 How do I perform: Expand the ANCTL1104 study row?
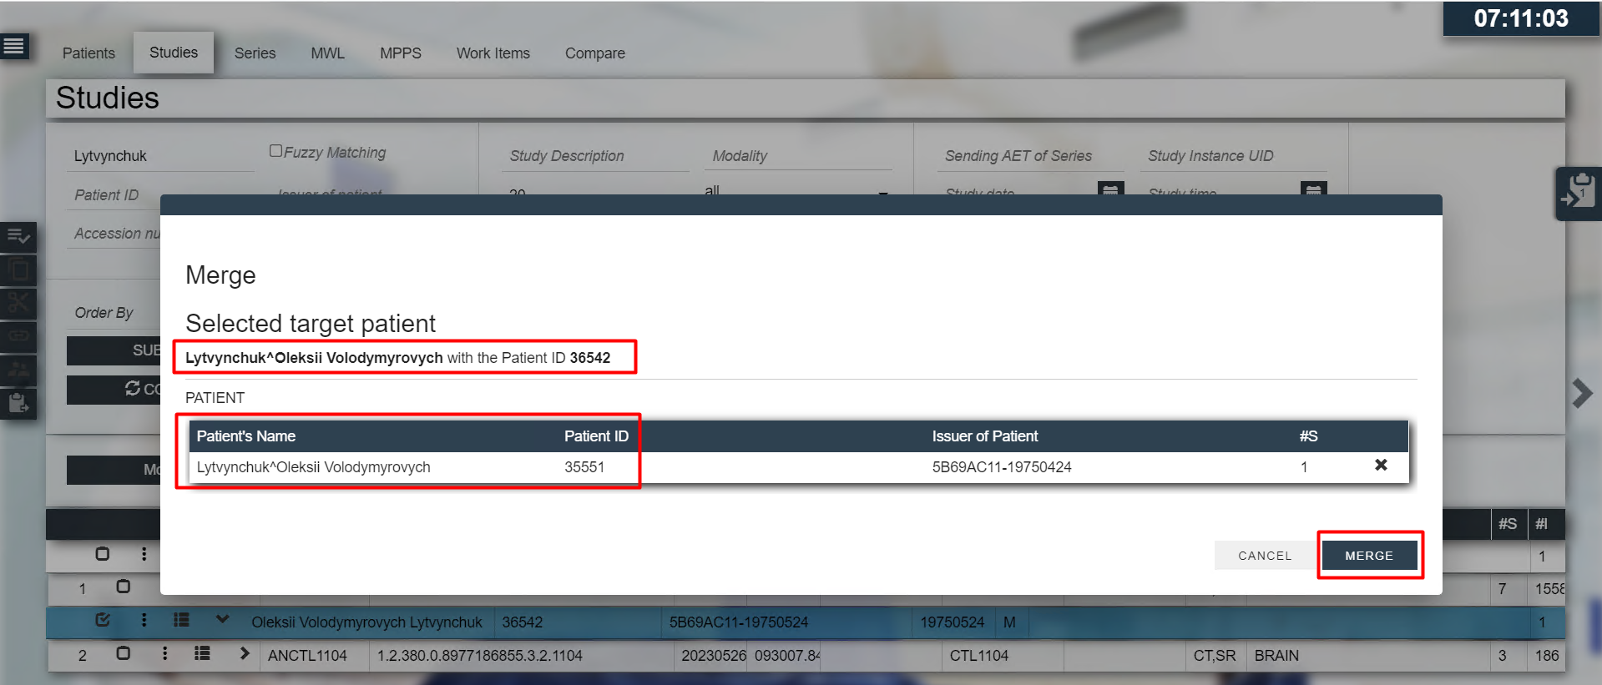pyautogui.click(x=244, y=653)
